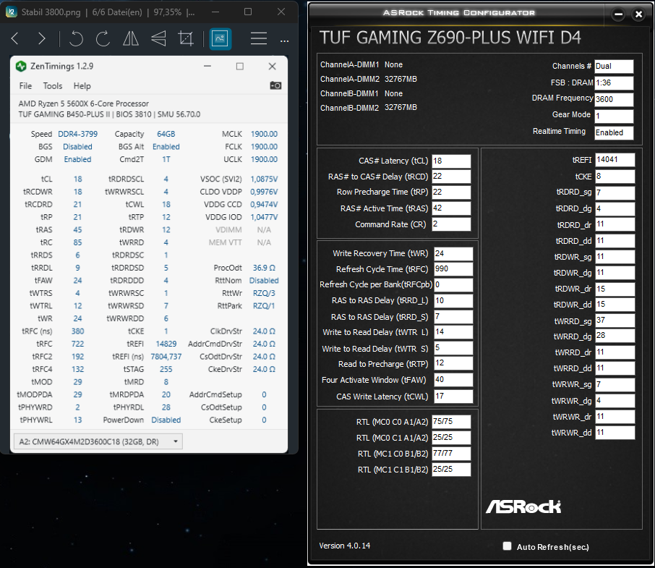Select the tRCD value field
Screen dimensions: 655x568
point(451,177)
